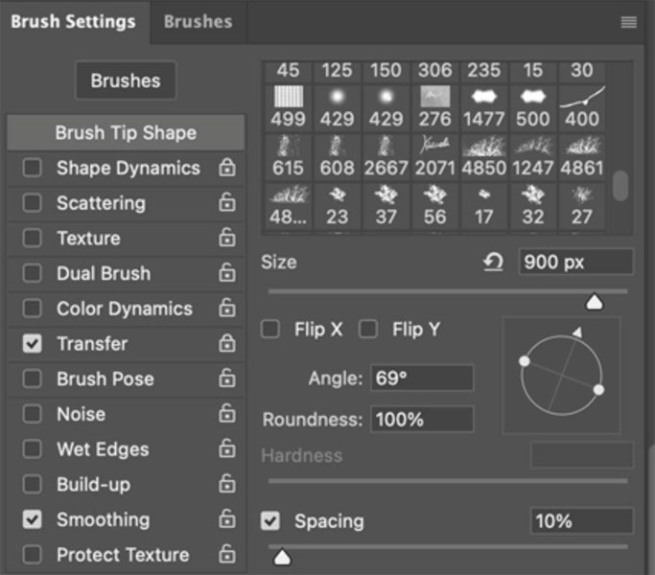Select the Brush Tip Shape section
Screen dimensions: 655x575
tap(126, 132)
